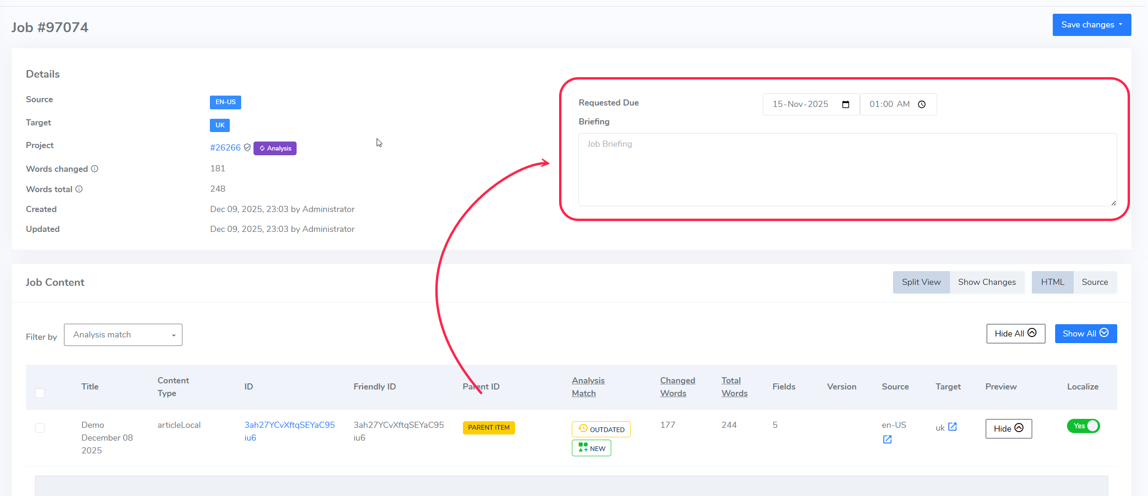Select the Source view tab

(1095, 282)
